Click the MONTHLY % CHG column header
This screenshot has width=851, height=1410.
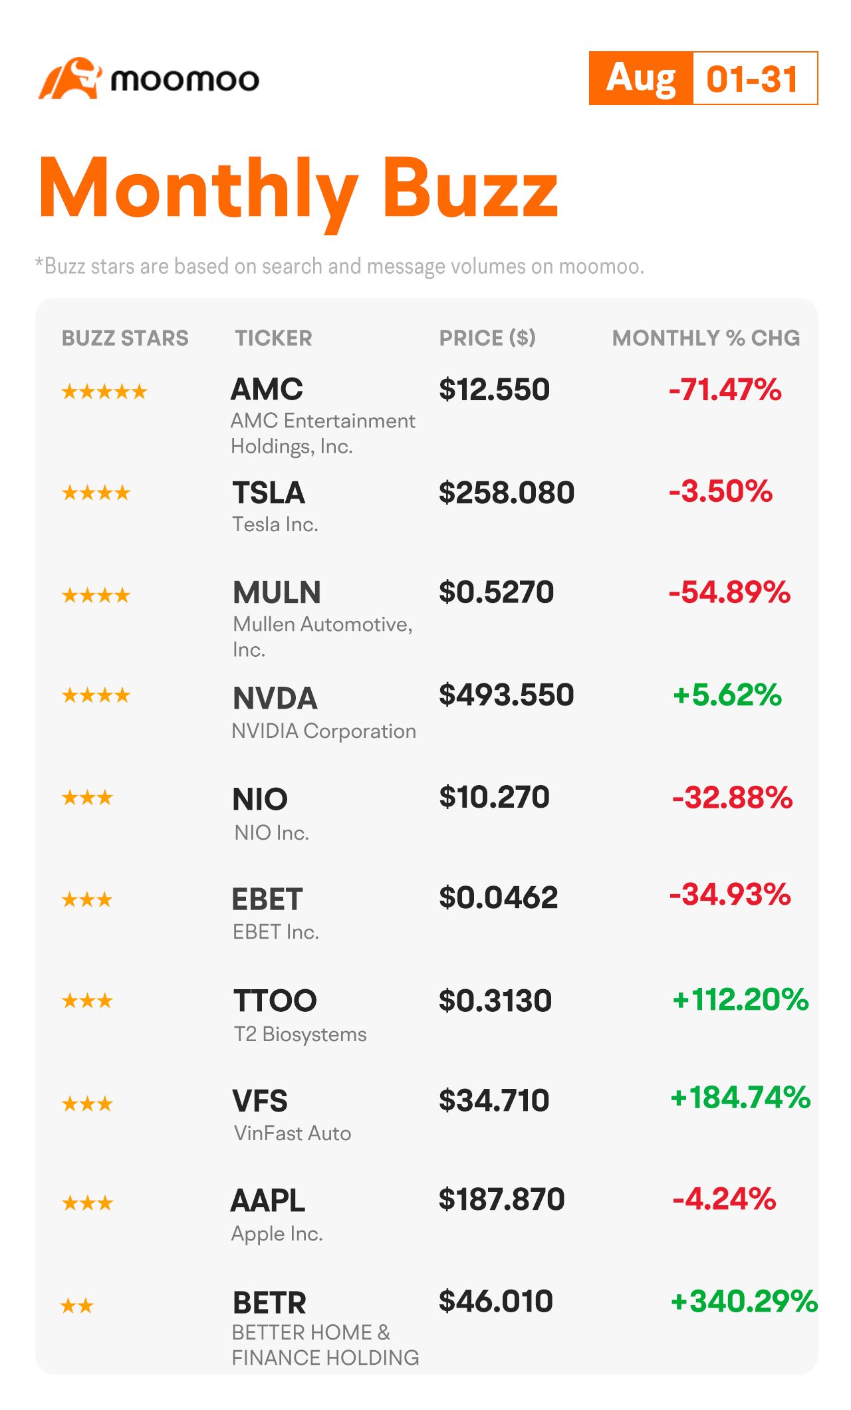pos(706,338)
